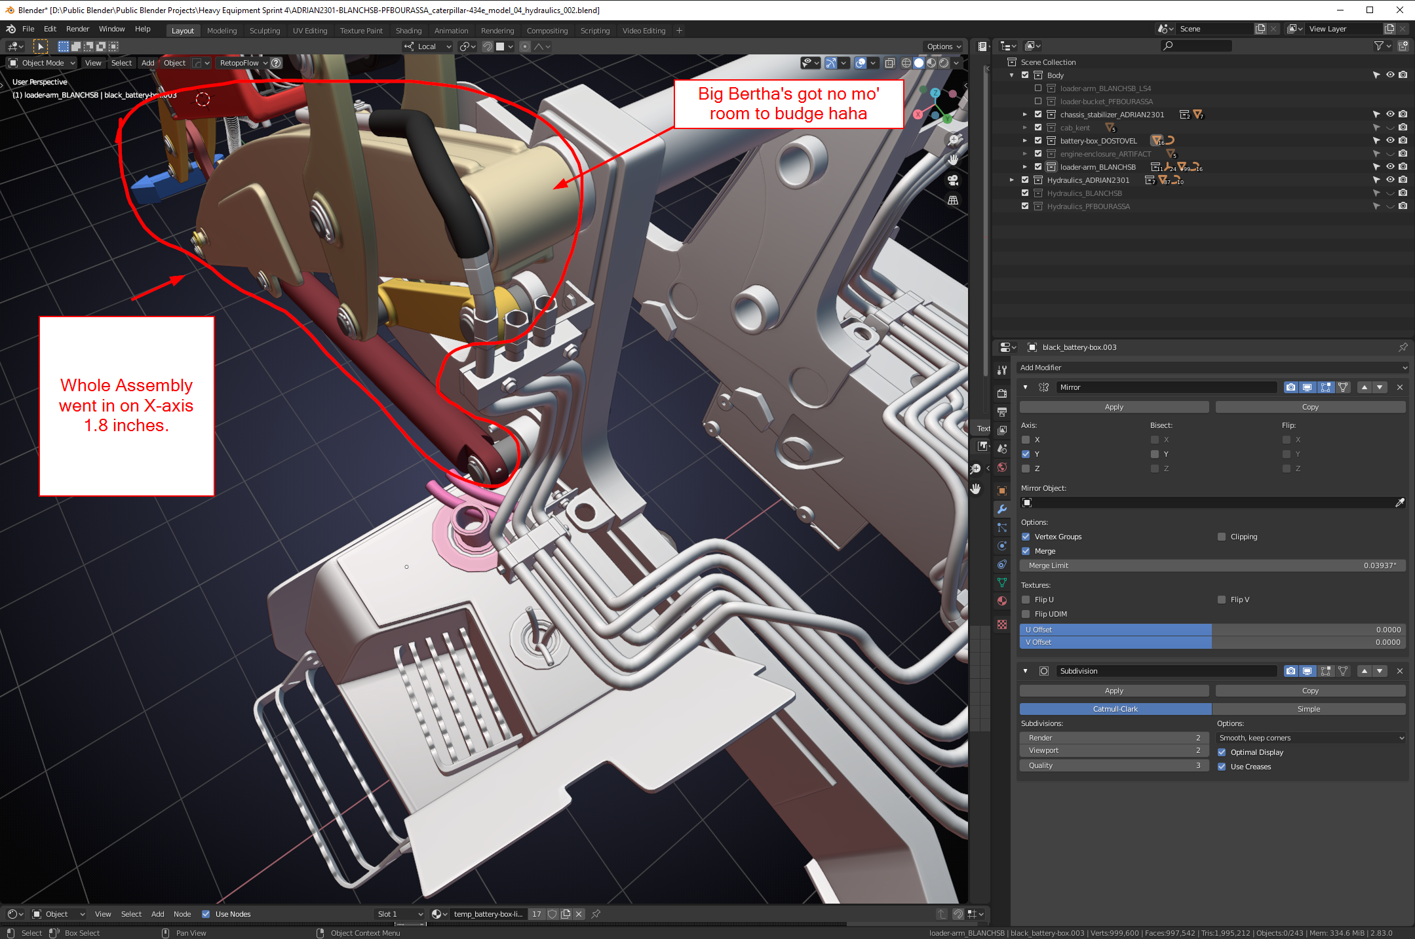This screenshot has width=1415, height=939.
Task: Move Mirror modifier down with arrow icon
Action: (x=1380, y=387)
